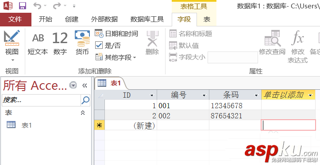
Task: Undo the last action
Action: click(37, 6)
